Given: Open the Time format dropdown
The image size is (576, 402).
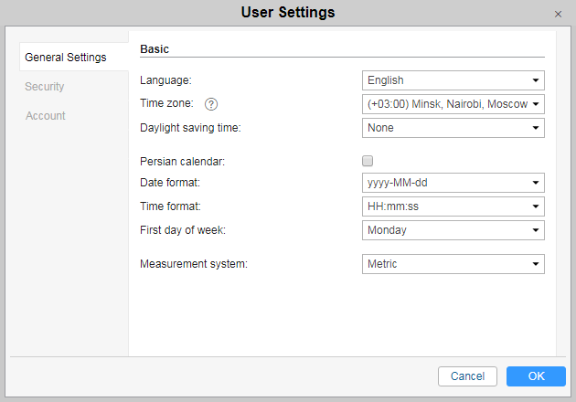Looking at the screenshot, I should 453,206.
